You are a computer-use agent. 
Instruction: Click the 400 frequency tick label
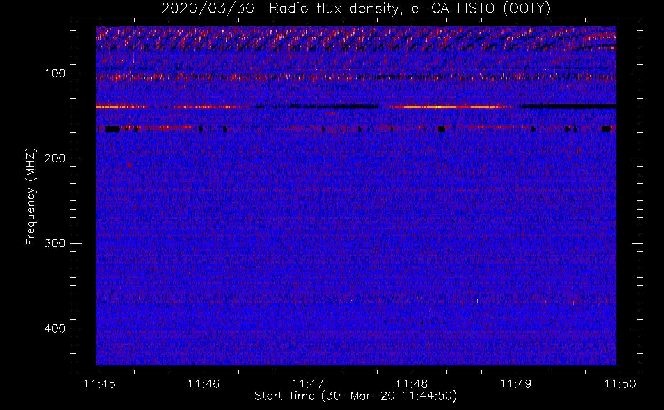coord(55,328)
